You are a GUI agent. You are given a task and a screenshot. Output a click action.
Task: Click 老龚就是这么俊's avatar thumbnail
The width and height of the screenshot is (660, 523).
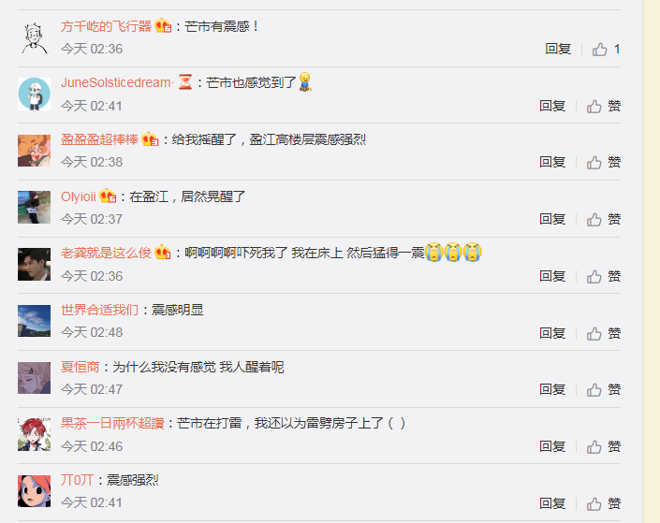(x=34, y=264)
